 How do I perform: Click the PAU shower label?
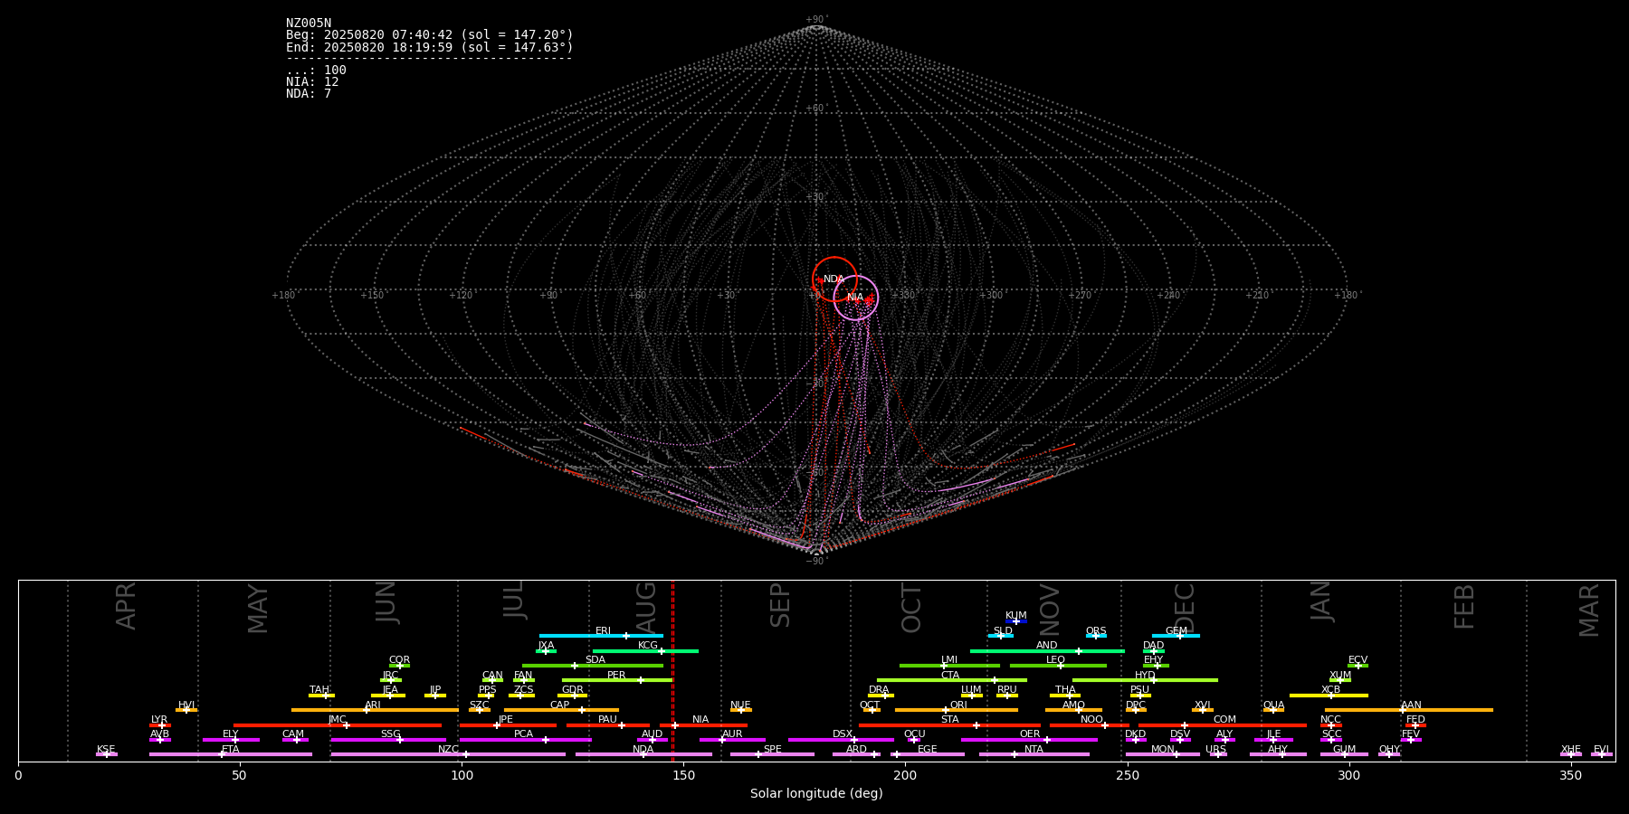point(607,720)
